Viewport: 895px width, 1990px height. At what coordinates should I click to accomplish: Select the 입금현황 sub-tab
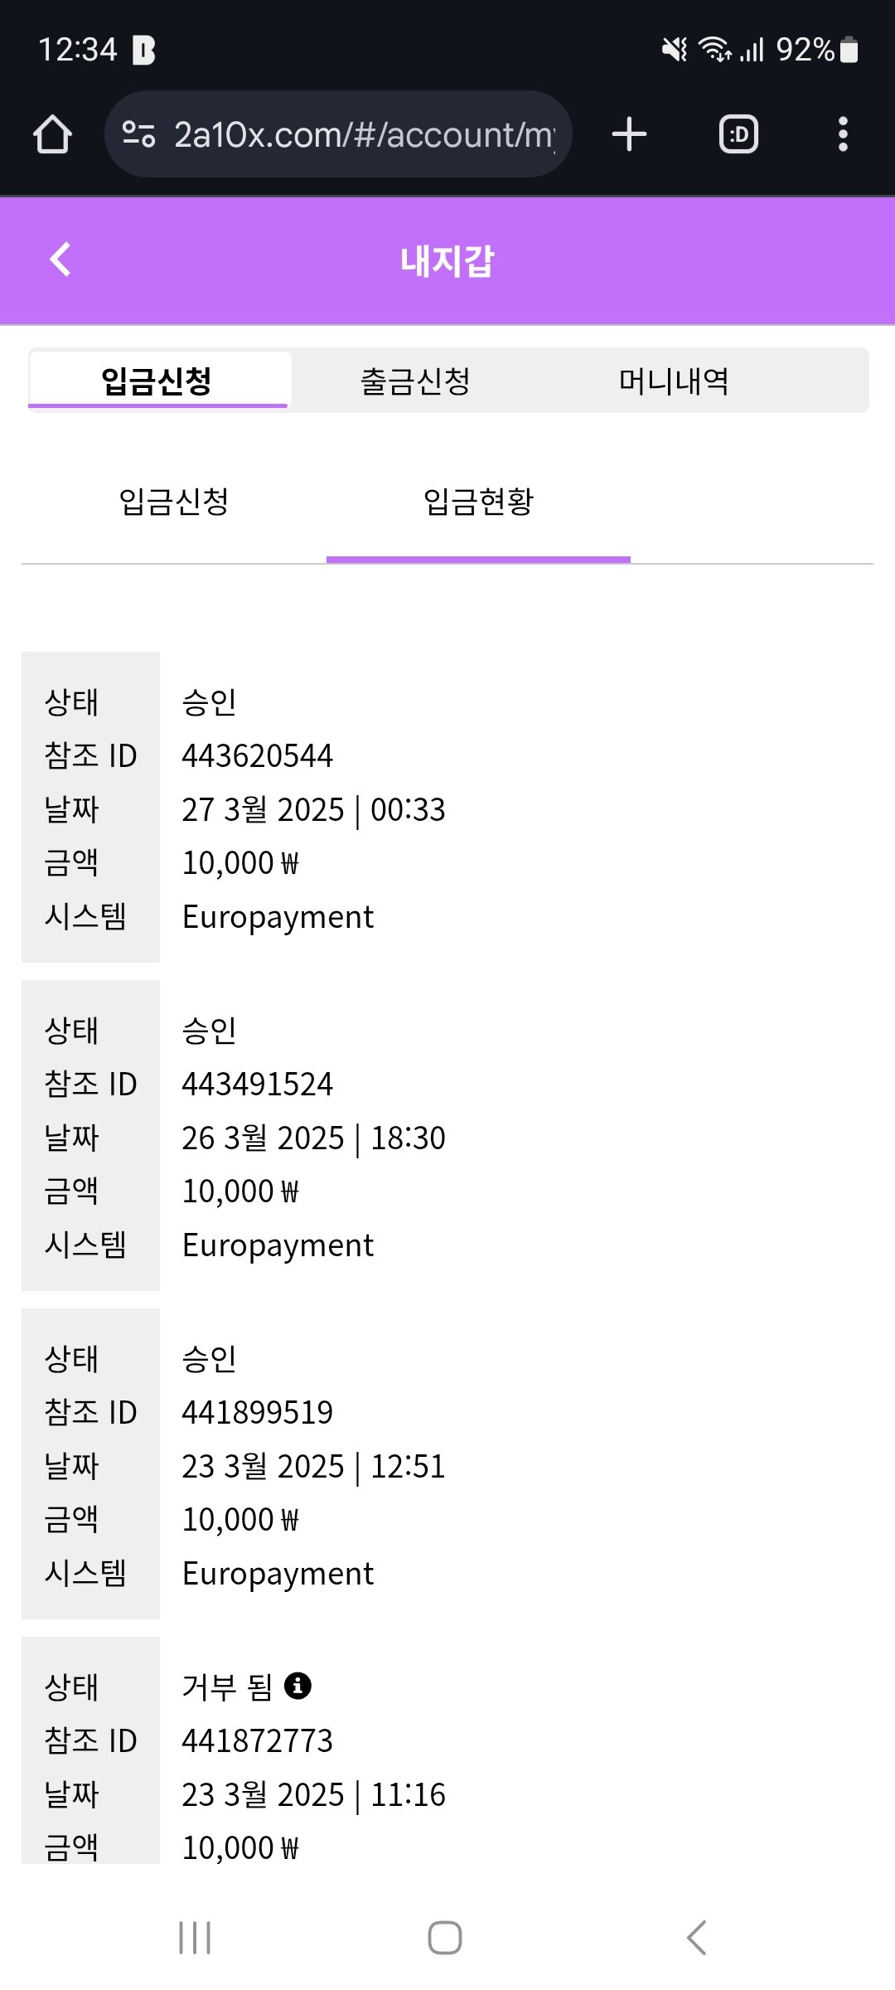coord(478,502)
